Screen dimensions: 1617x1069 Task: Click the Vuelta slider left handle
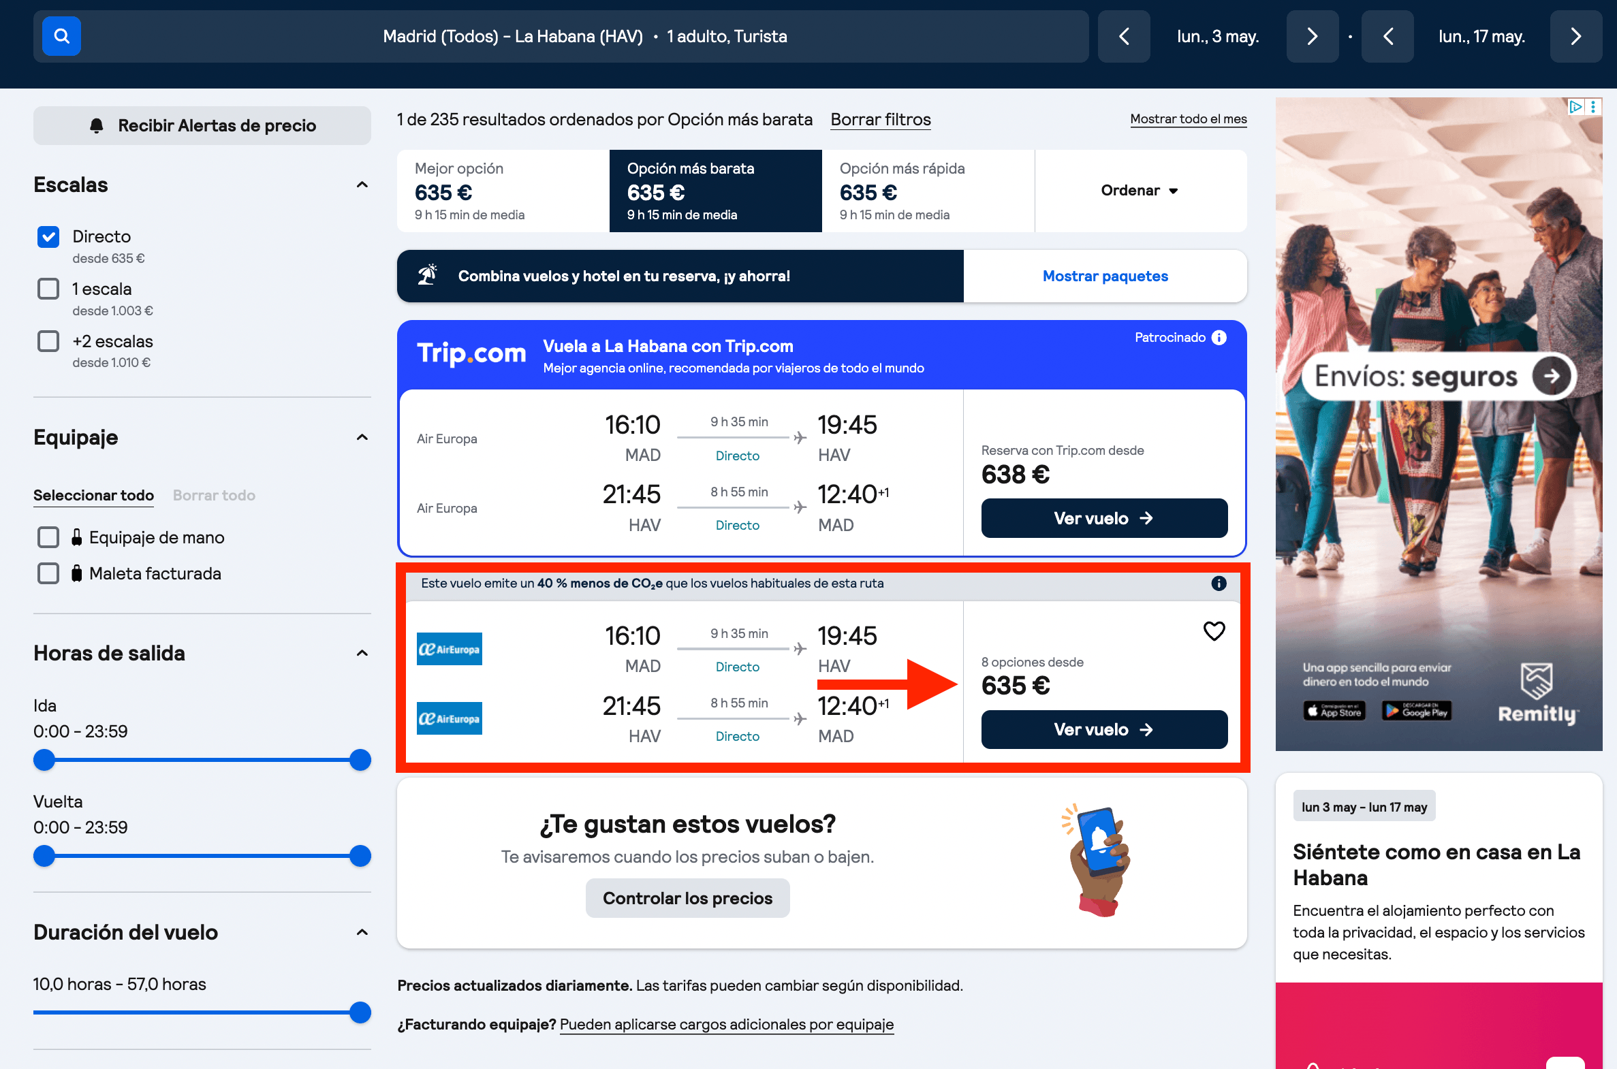point(44,856)
